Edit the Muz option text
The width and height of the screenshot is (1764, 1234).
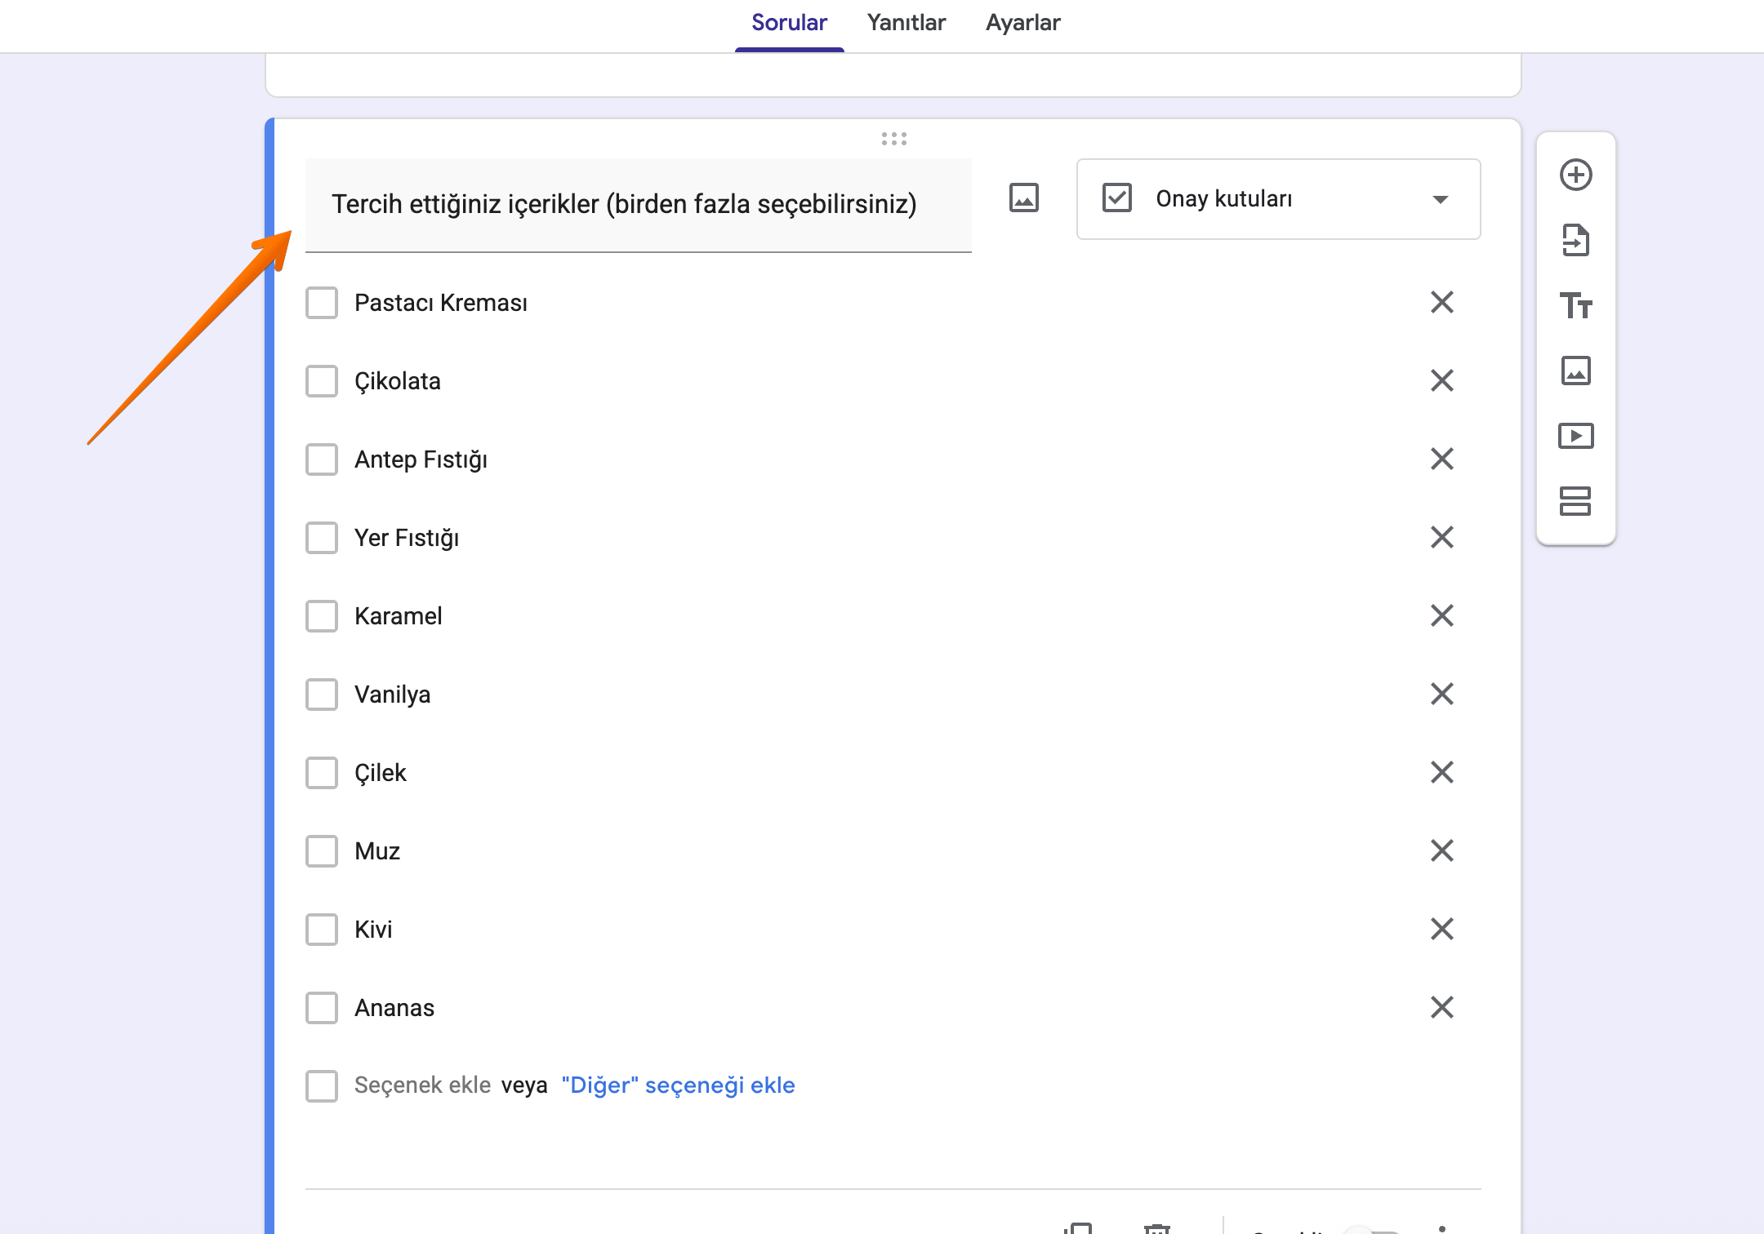(x=377, y=851)
